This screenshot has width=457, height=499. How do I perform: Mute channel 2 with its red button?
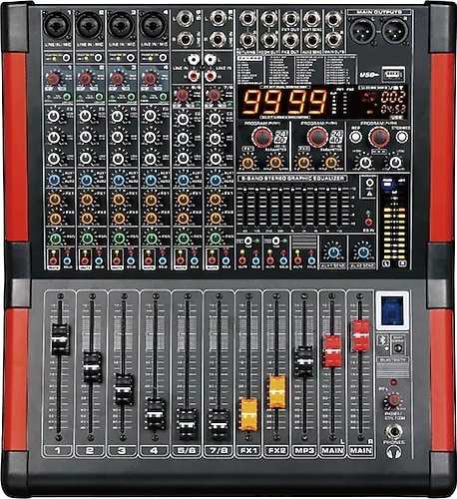[85, 260]
